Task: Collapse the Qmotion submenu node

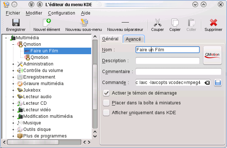Action: [x=13, y=44]
